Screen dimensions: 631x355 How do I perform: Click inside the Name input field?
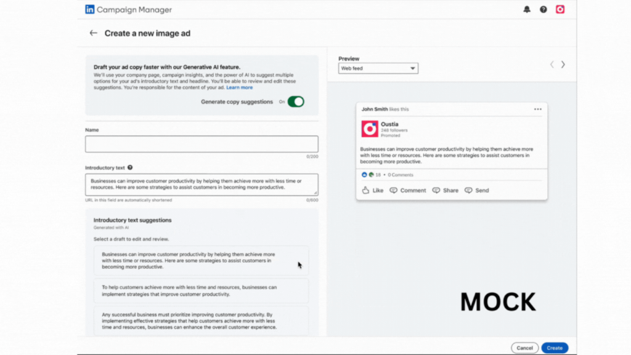point(202,143)
